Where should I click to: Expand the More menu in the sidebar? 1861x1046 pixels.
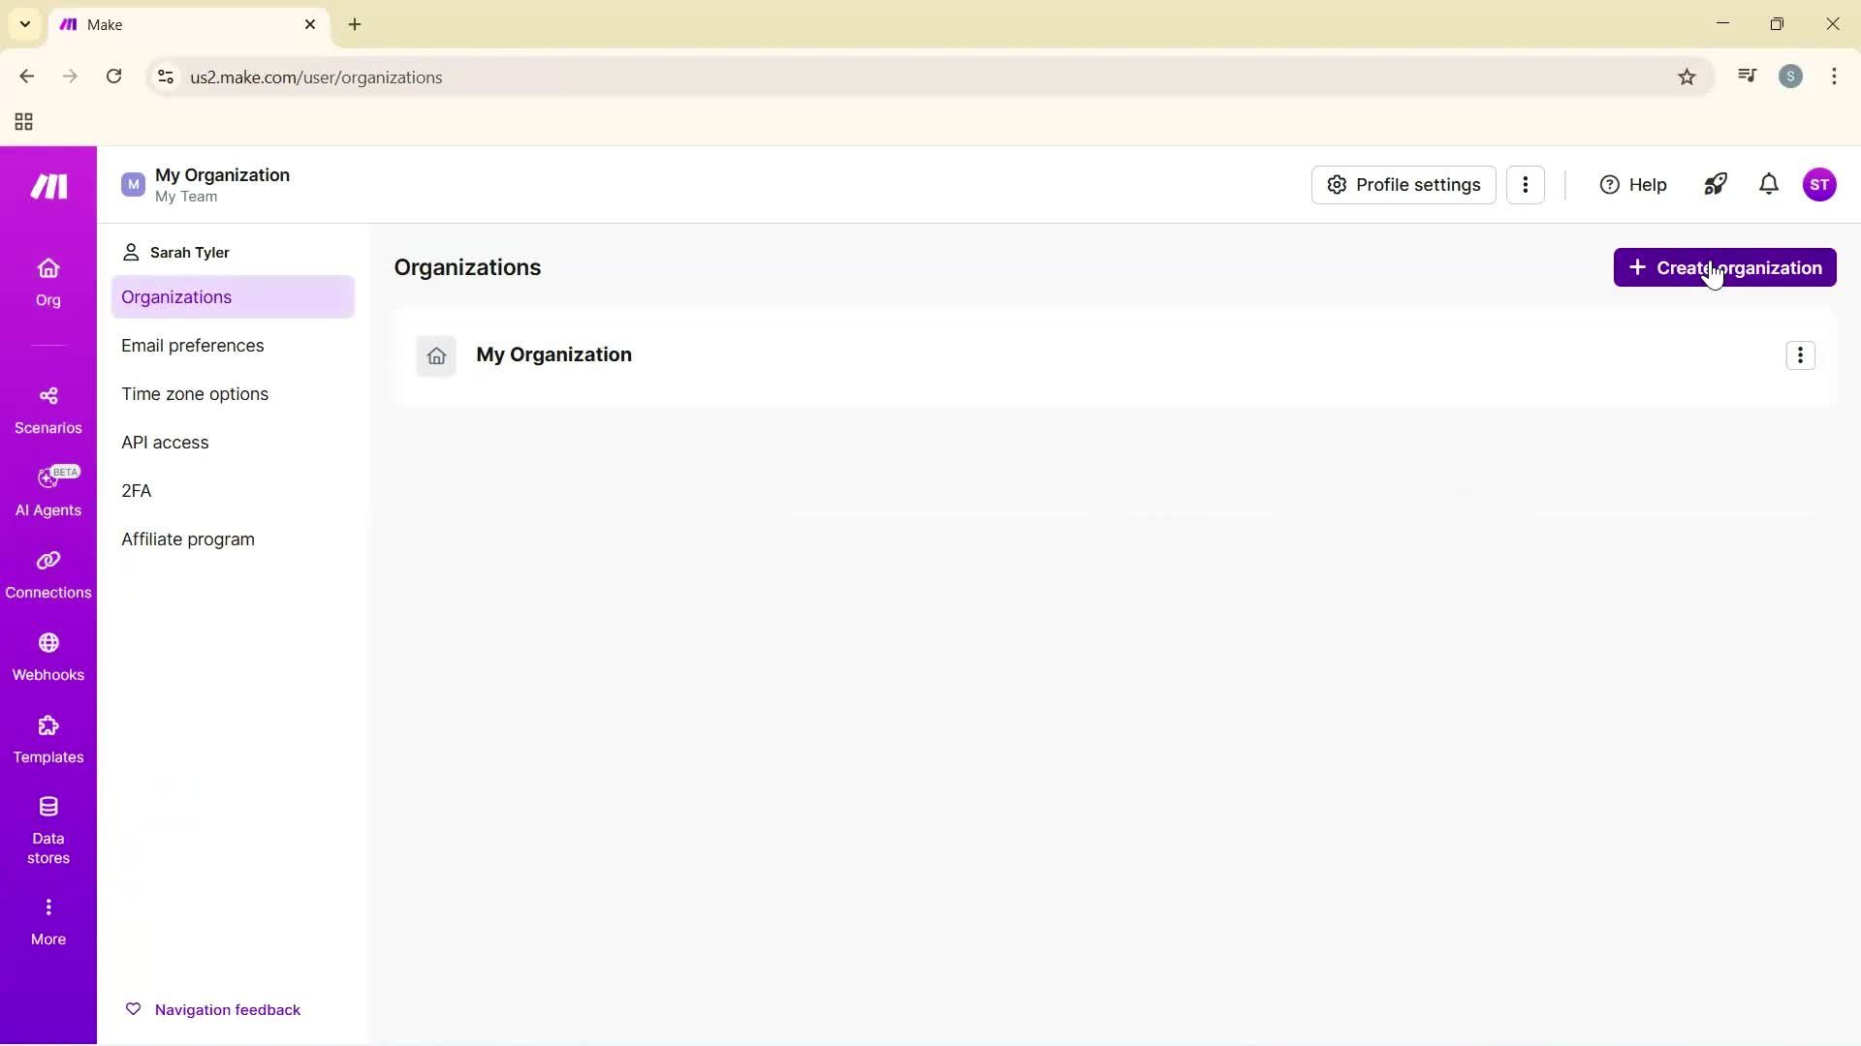click(x=47, y=918)
